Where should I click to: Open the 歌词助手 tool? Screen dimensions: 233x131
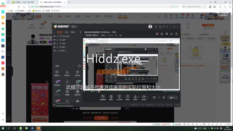coord(77,93)
